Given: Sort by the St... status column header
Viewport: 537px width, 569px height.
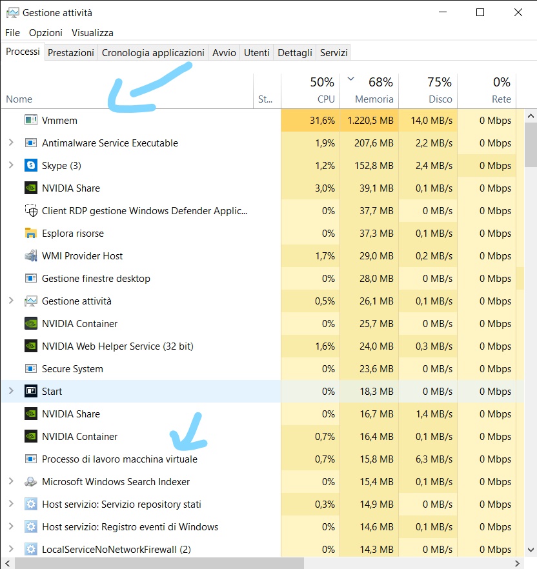Looking at the screenshot, I should click(267, 91).
